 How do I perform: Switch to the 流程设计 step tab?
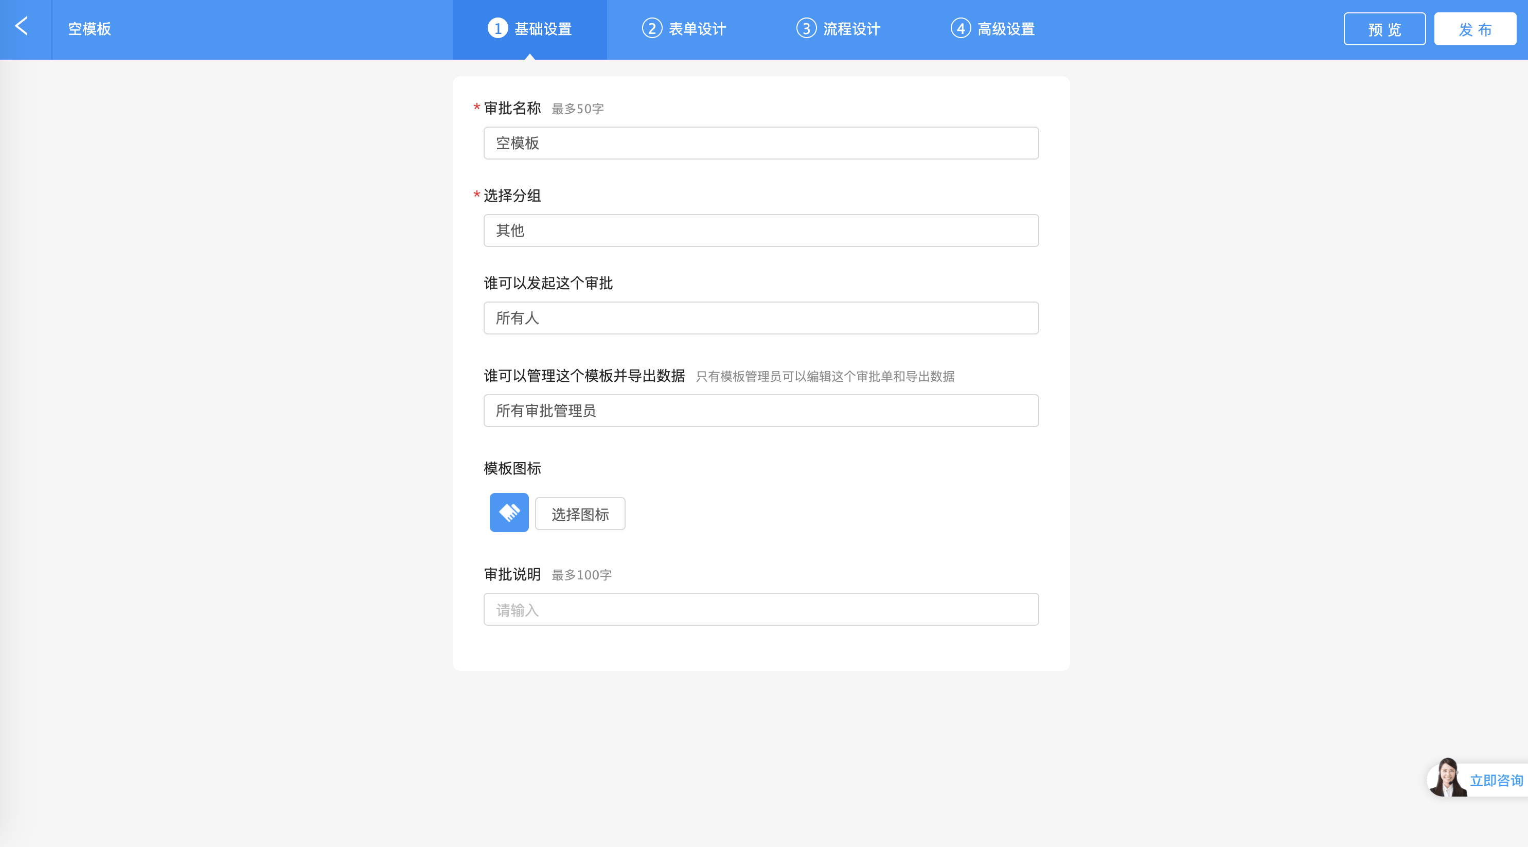point(838,29)
